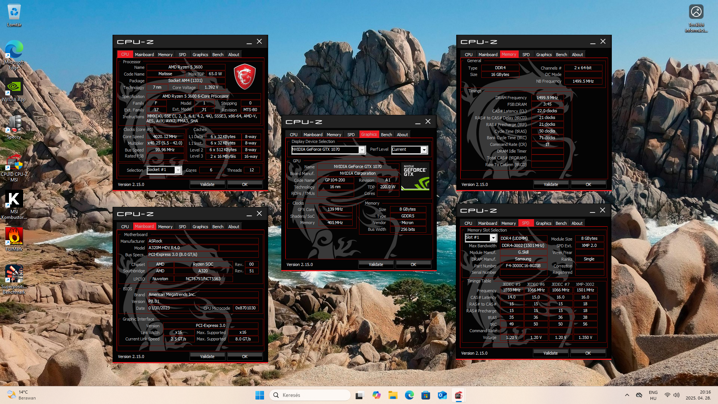Launch Copilot from the taskbar
The image size is (718, 404).
click(x=376, y=395)
